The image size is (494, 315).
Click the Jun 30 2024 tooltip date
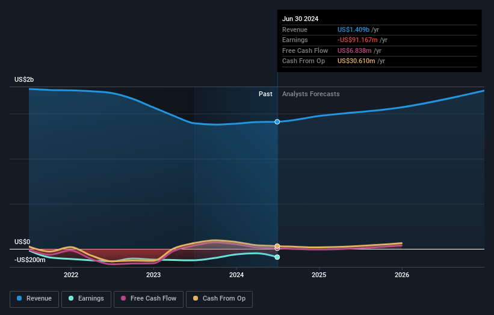(300, 19)
